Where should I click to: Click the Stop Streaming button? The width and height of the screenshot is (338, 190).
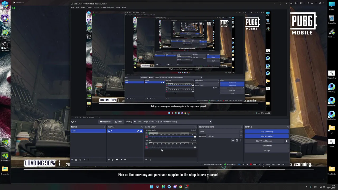266,131
